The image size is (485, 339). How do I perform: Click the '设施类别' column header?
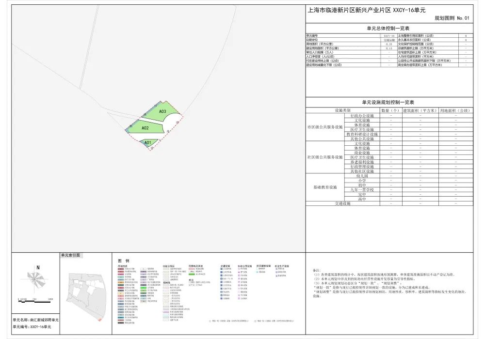[343, 110]
